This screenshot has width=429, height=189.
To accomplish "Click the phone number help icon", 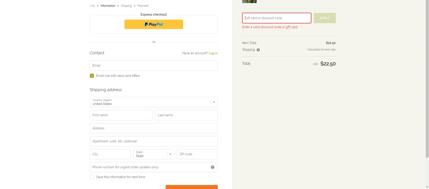I will pos(212,167).
